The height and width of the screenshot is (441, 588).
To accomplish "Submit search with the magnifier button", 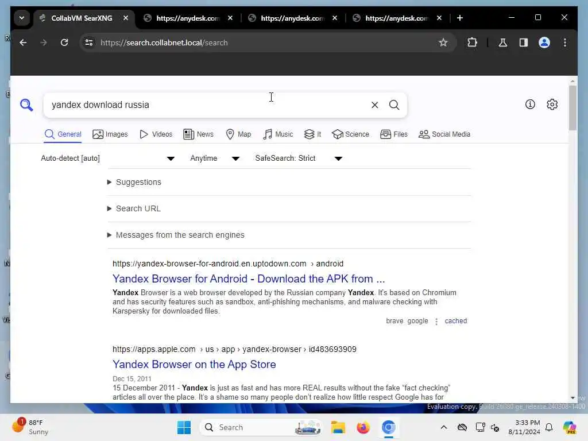I will click(394, 105).
